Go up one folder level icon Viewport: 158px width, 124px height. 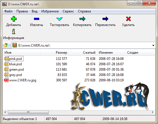coord(6,45)
